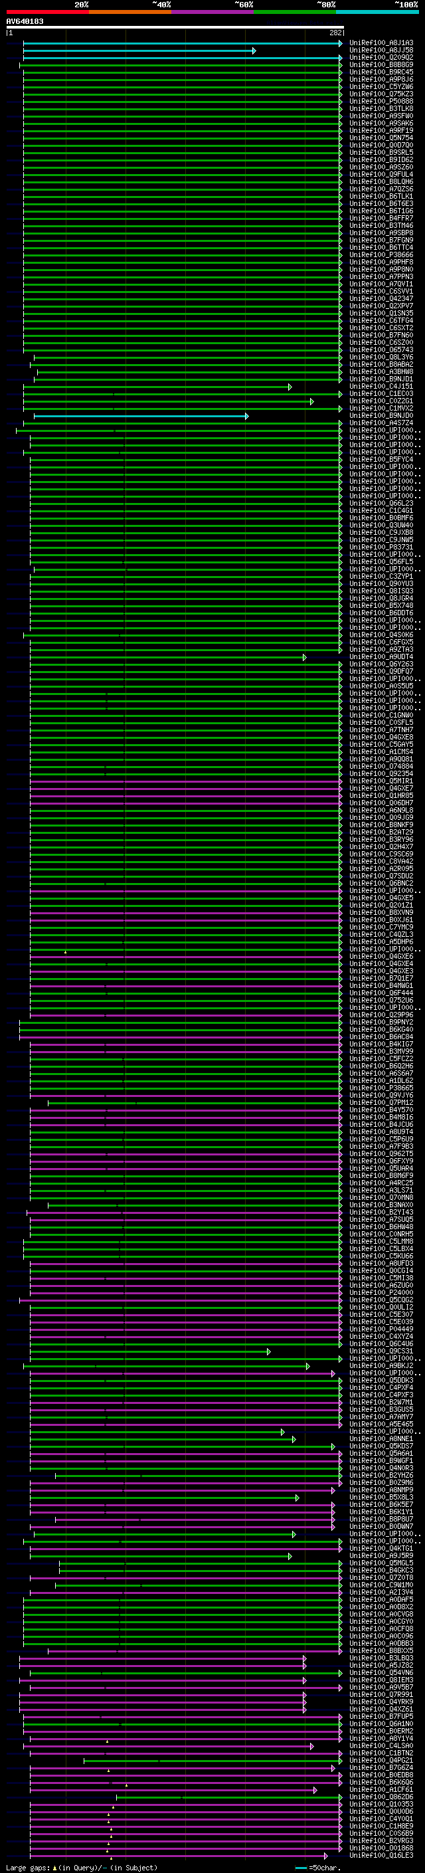The height and width of the screenshot is (1873, 425).
Task: Click query end position label 282
Action: click(335, 33)
